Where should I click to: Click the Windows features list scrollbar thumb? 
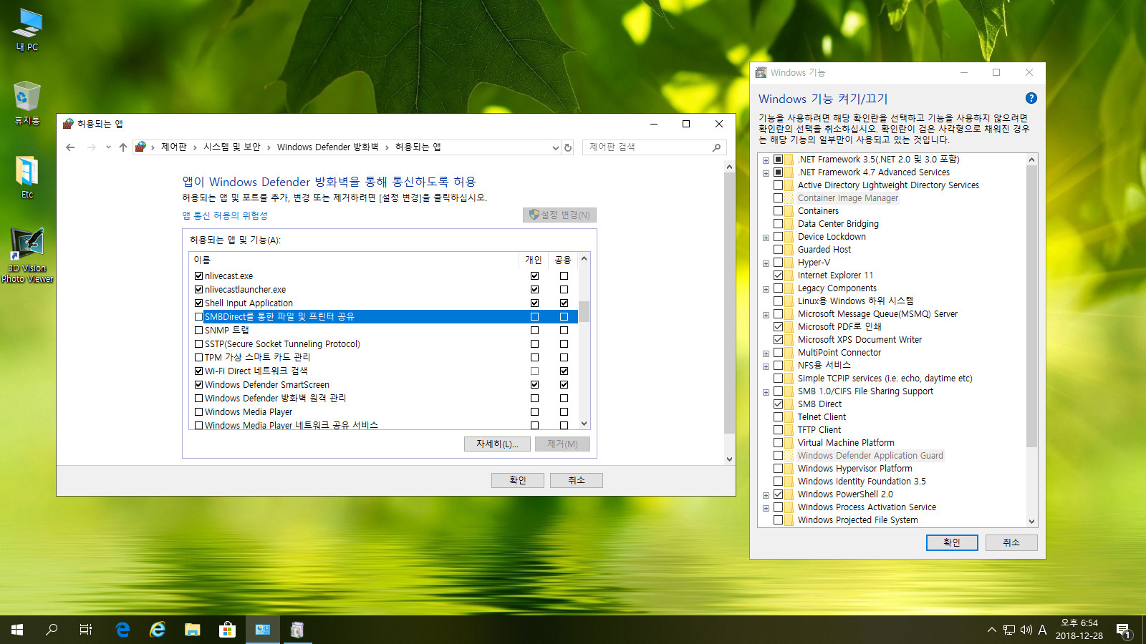click(x=1031, y=306)
